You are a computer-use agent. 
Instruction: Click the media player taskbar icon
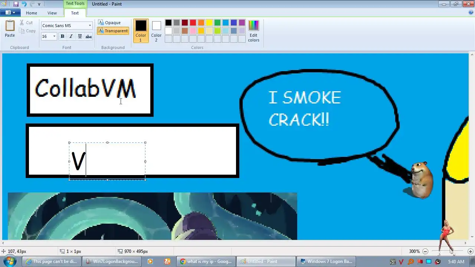point(150,261)
